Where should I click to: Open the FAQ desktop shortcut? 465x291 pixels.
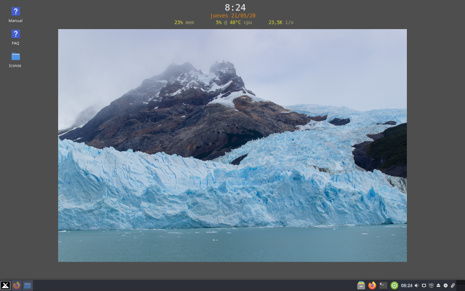tap(15, 34)
